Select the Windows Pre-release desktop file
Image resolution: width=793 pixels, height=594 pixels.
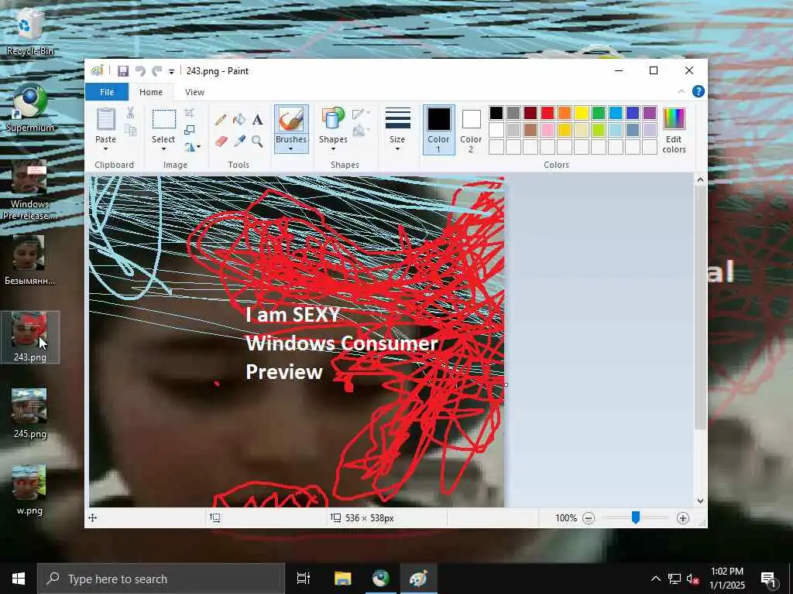[30, 190]
